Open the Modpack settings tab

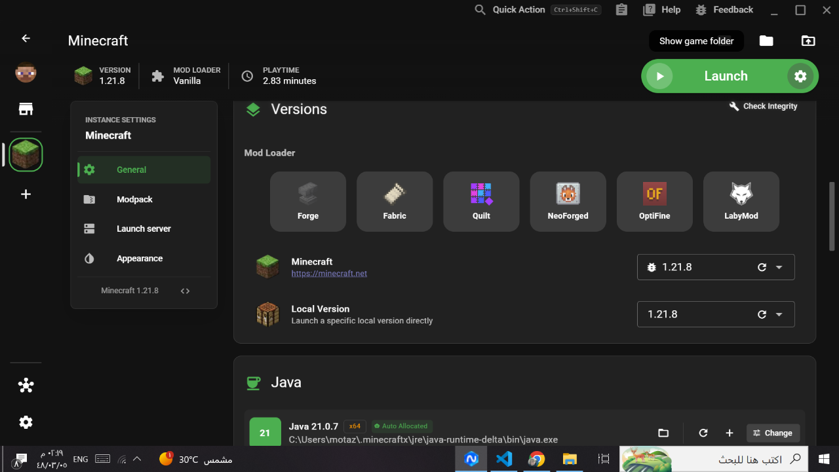[144, 199]
